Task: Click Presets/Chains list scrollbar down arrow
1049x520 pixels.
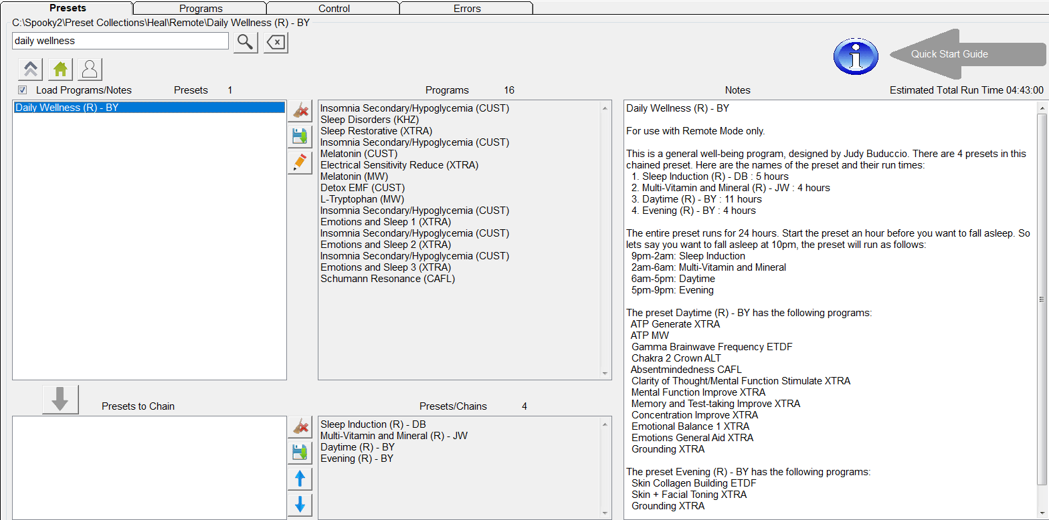Action: (x=605, y=513)
